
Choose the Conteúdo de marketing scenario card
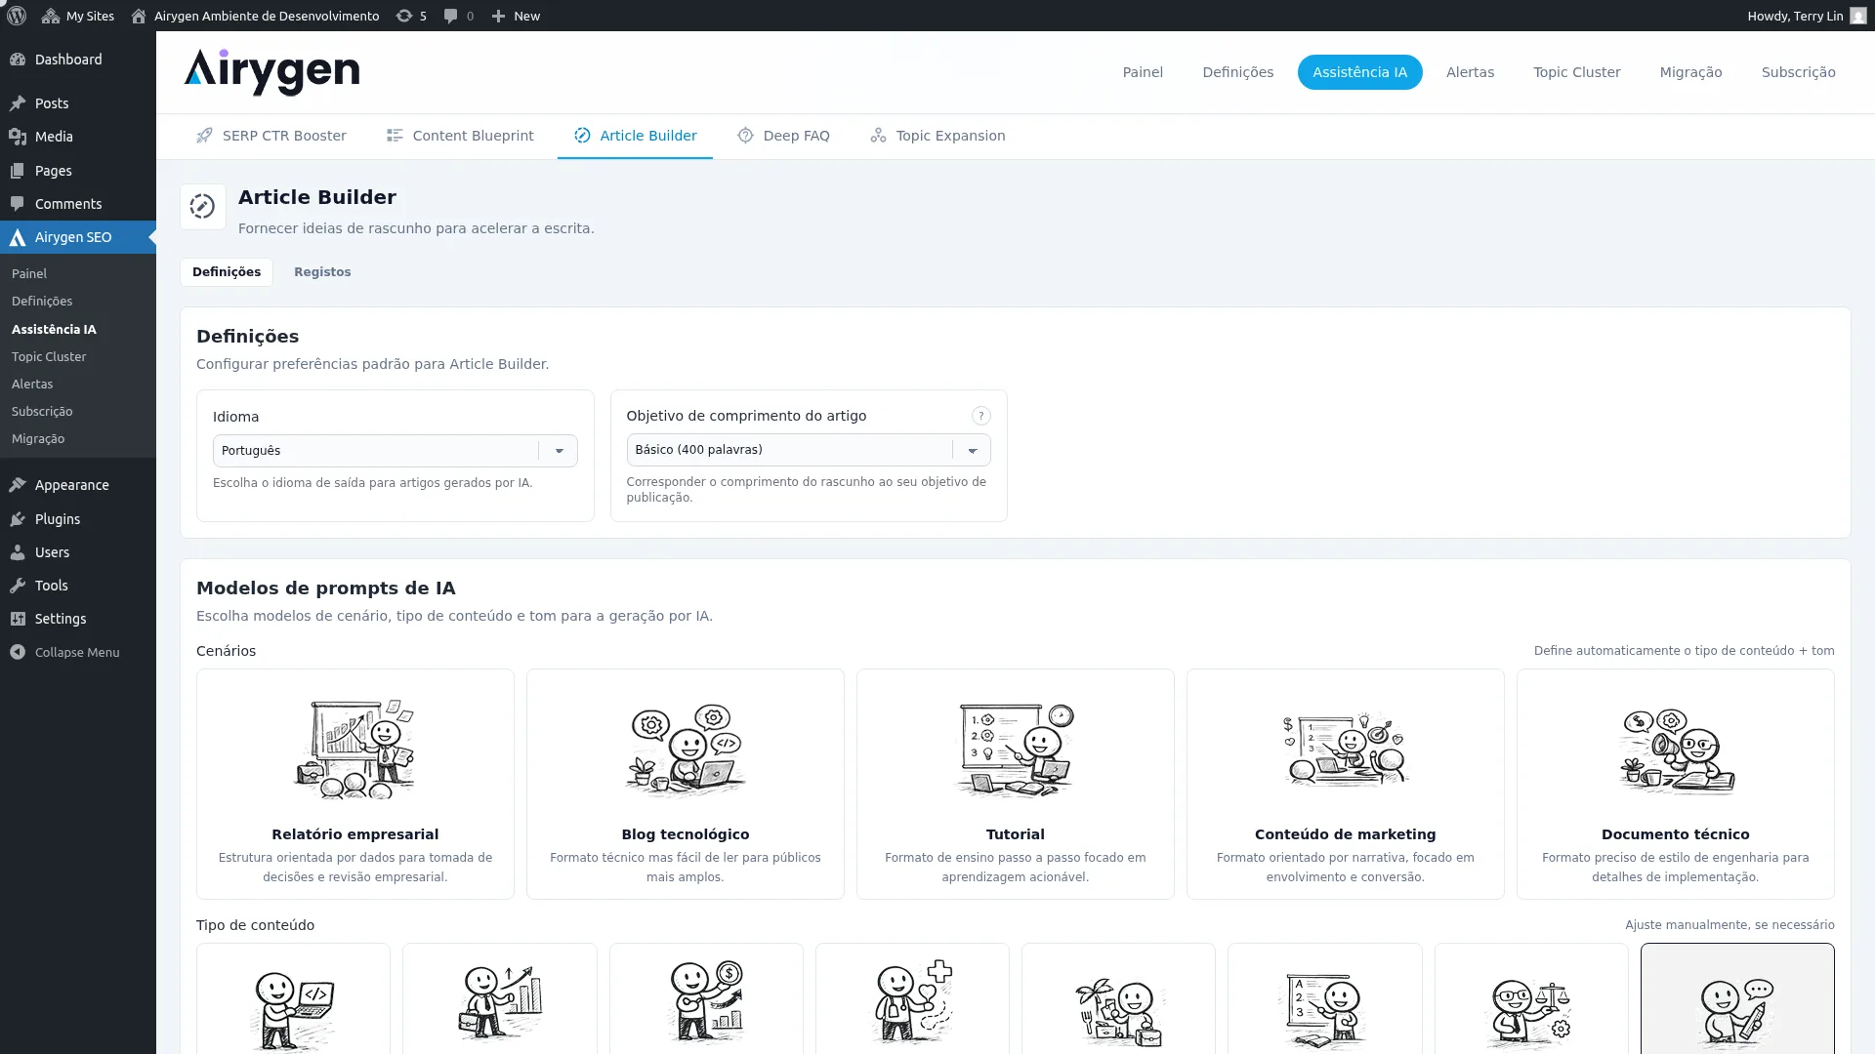point(1345,784)
